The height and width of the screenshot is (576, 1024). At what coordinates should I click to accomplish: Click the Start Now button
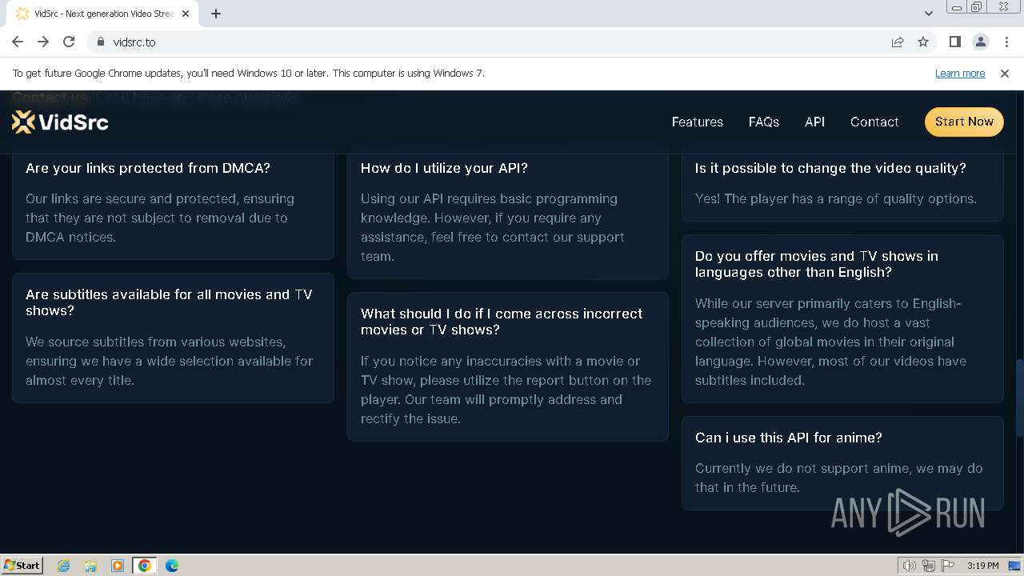click(x=964, y=122)
